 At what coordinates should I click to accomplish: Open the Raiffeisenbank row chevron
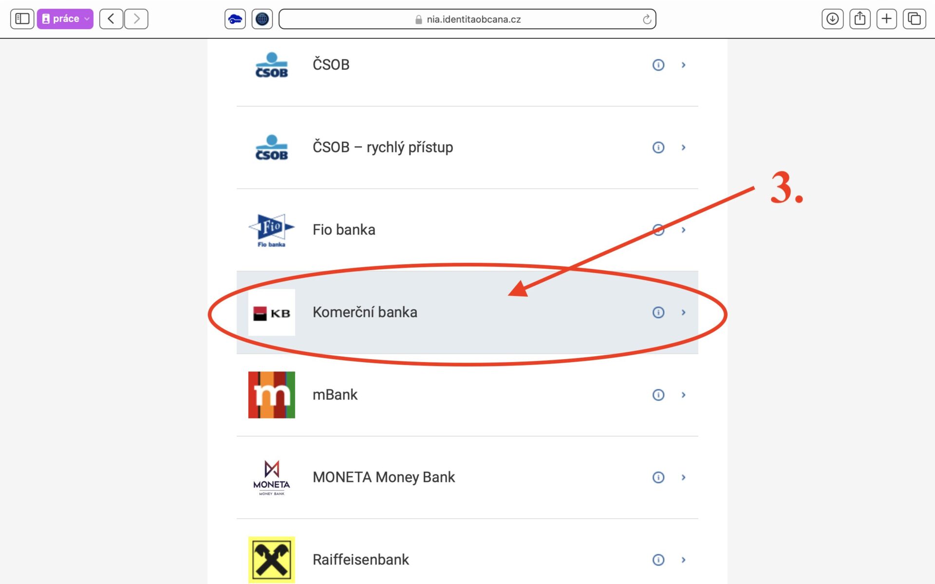click(684, 560)
